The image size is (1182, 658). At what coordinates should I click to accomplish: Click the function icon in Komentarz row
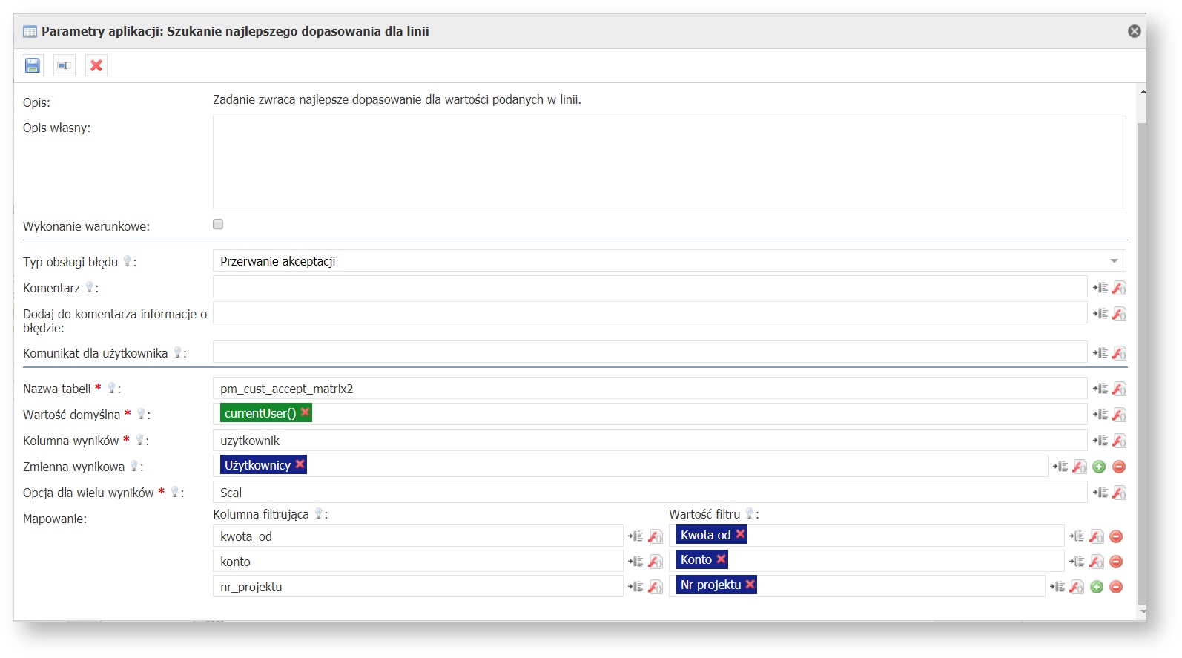pyautogui.click(x=1119, y=288)
